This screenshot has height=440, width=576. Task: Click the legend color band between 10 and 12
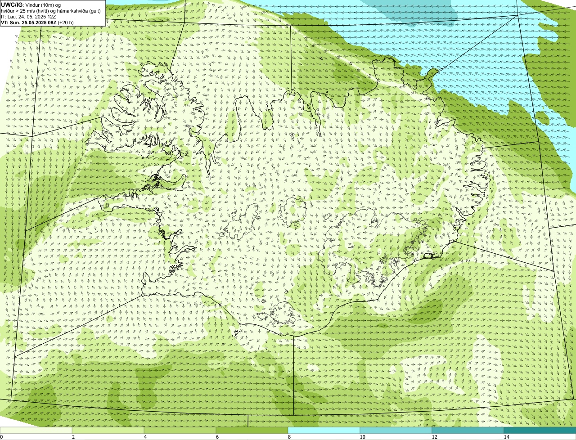tap(396, 430)
